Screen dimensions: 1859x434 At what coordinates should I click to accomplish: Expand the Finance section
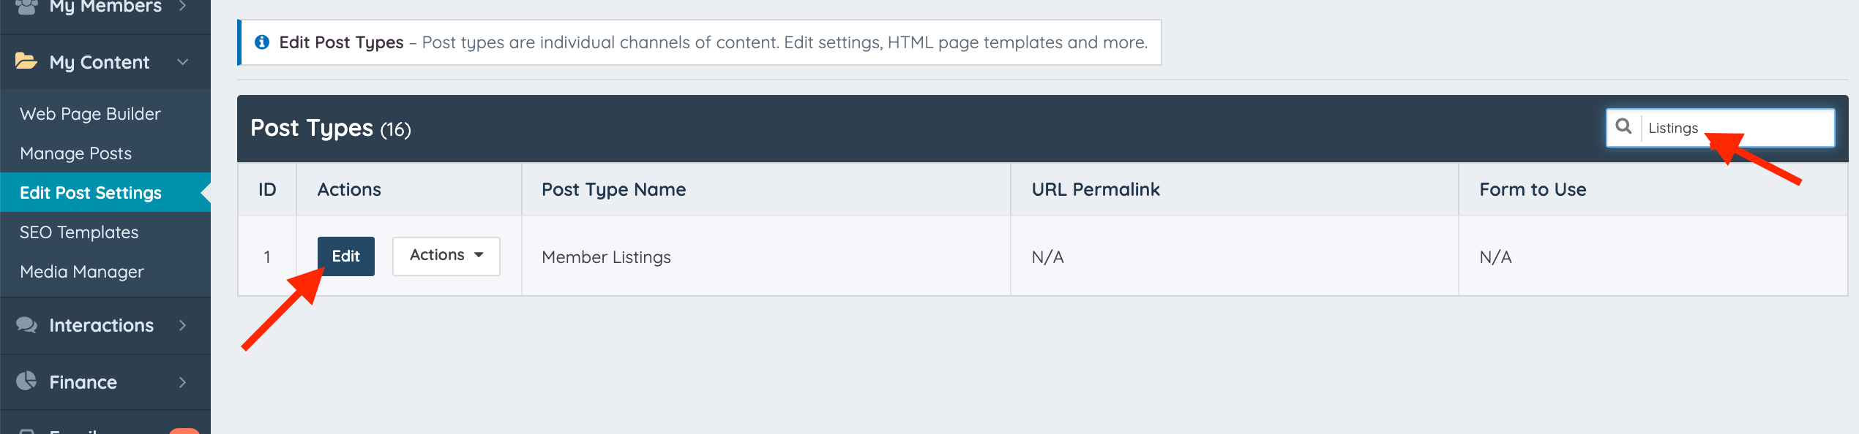point(183,381)
